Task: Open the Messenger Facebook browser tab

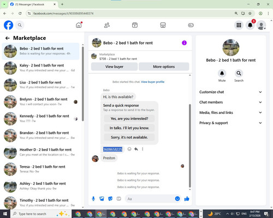Action: (33, 4)
